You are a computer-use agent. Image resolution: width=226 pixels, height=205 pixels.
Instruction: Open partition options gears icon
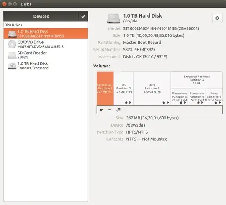(118, 110)
